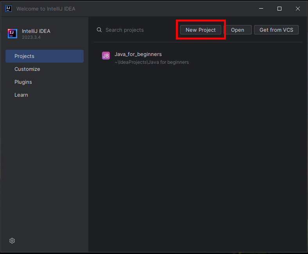Click the IntelliJ IDEA logo in sidebar
Image resolution: width=308 pixels, height=254 pixels.
click(13, 34)
